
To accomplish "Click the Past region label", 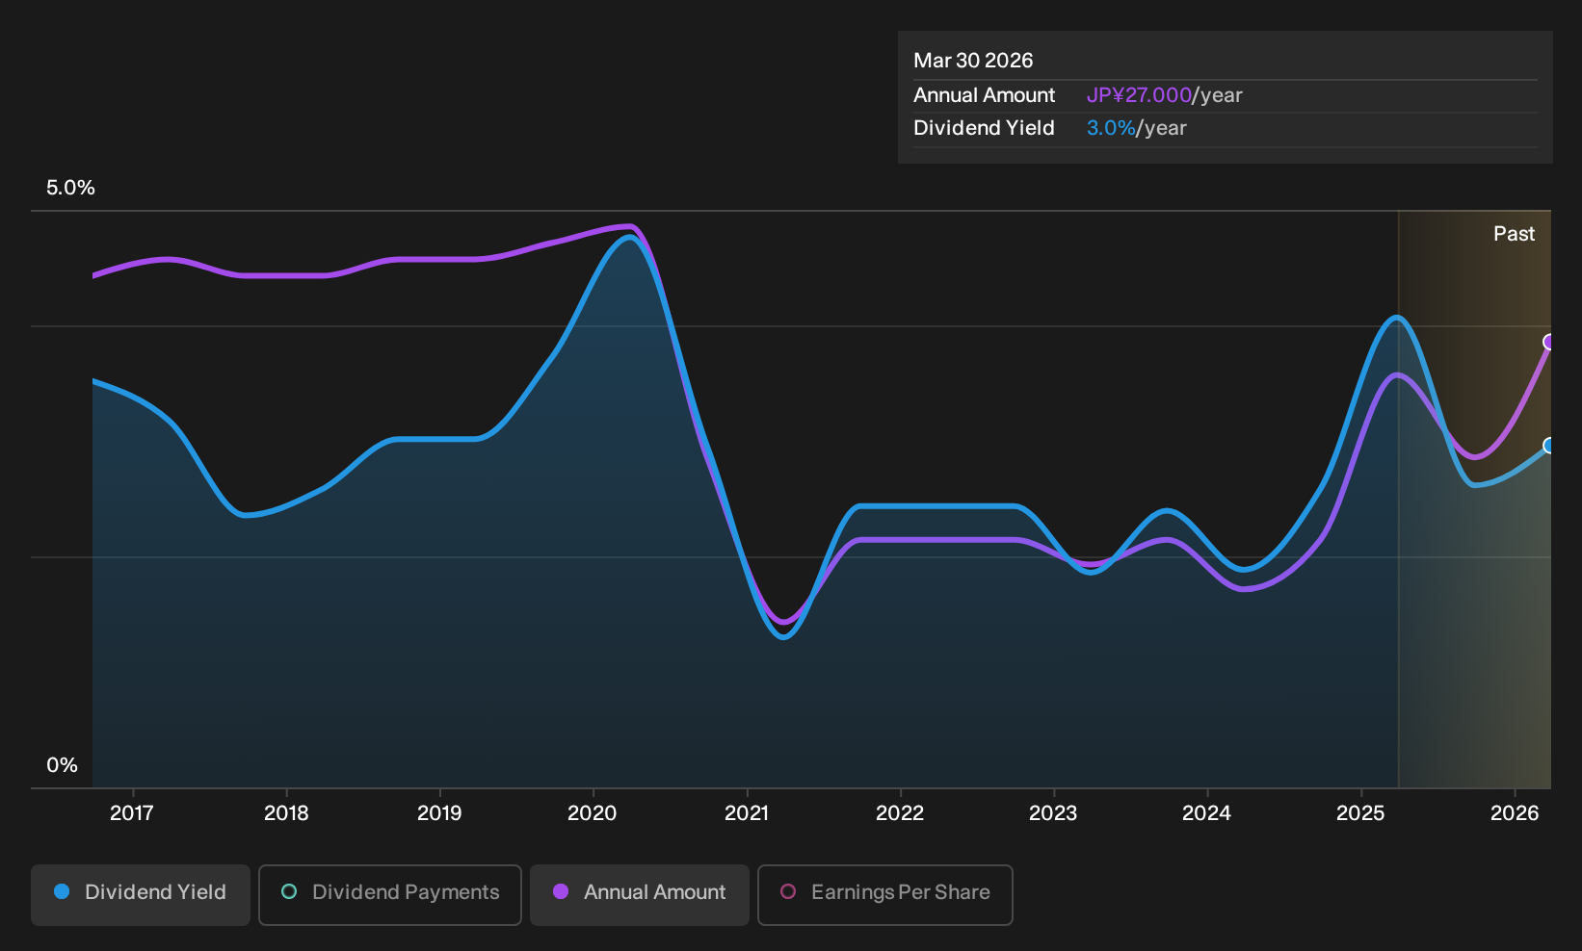I will coord(1514,234).
